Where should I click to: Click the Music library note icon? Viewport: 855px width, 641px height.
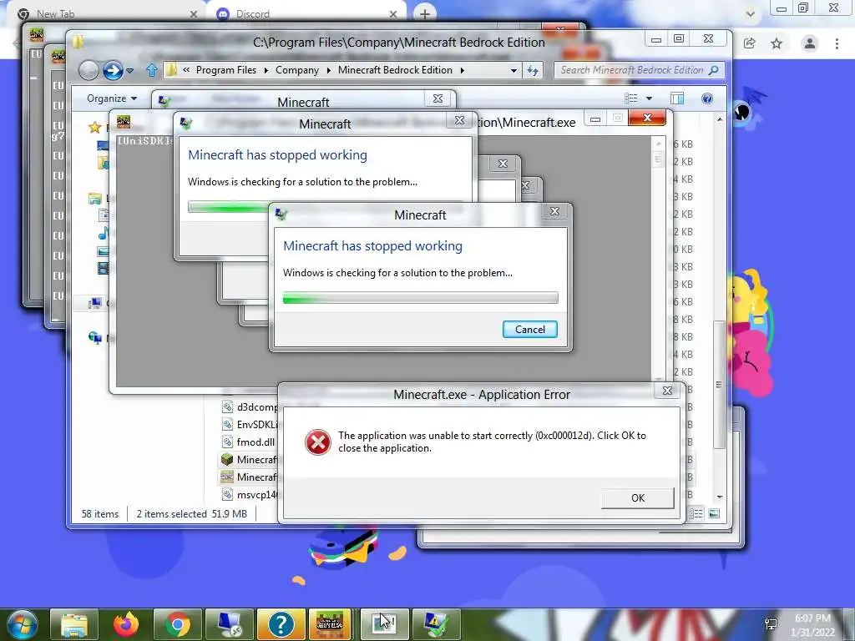103,234
